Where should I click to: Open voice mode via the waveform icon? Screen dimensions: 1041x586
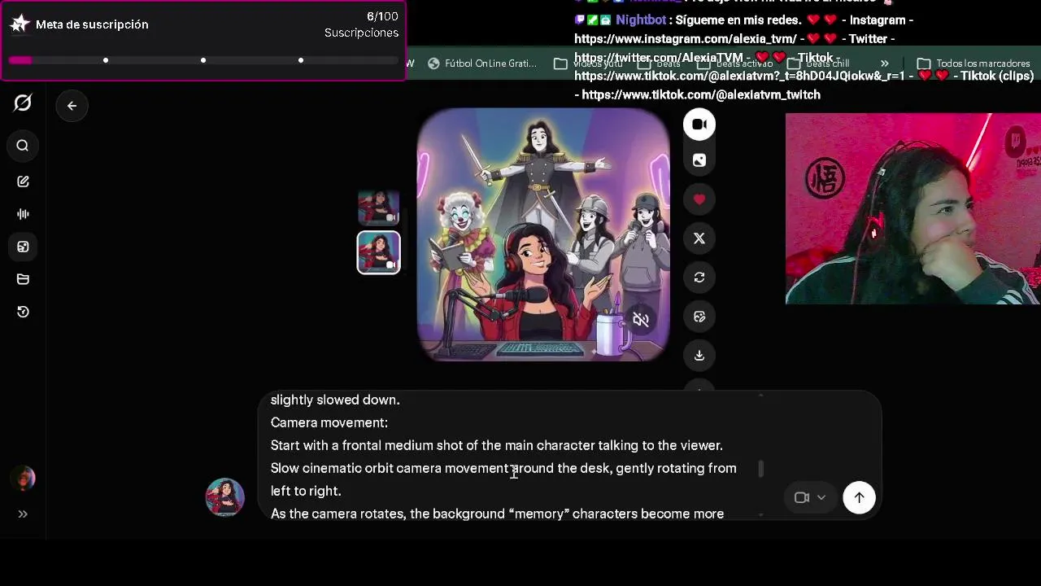coord(23,214)
